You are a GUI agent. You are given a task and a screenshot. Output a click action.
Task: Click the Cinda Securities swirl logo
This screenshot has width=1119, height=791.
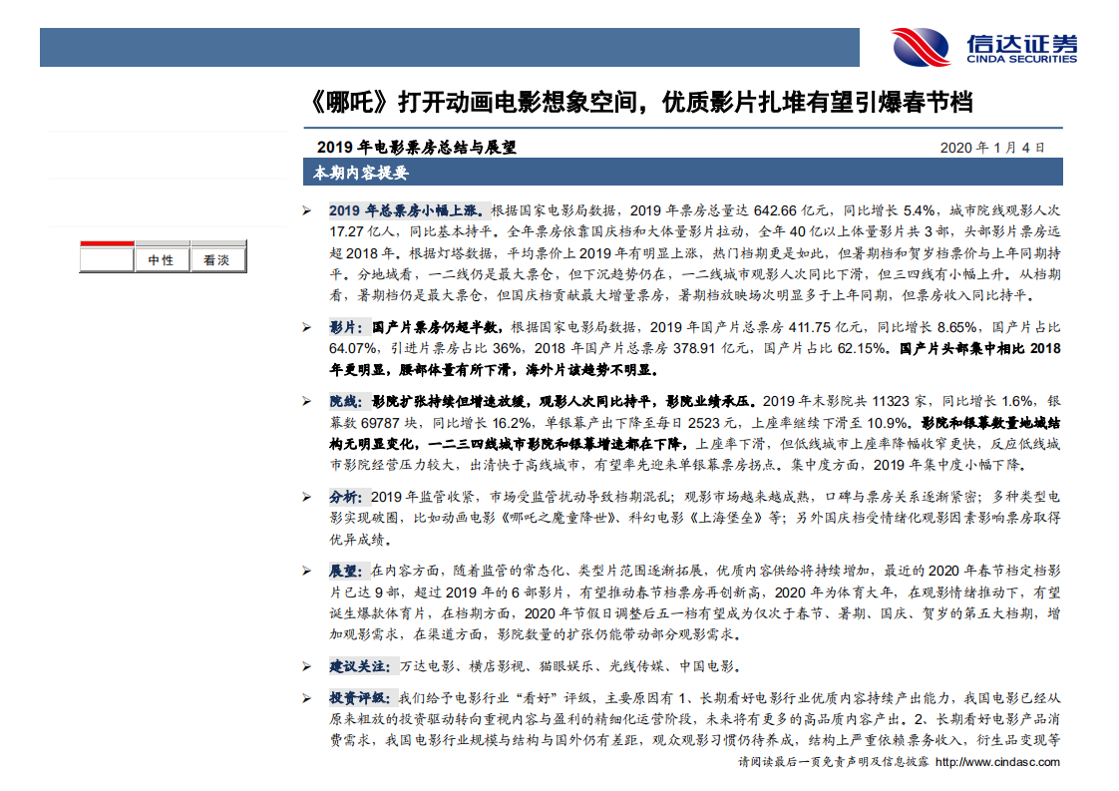pyautogui.click(x=922, y=47)
